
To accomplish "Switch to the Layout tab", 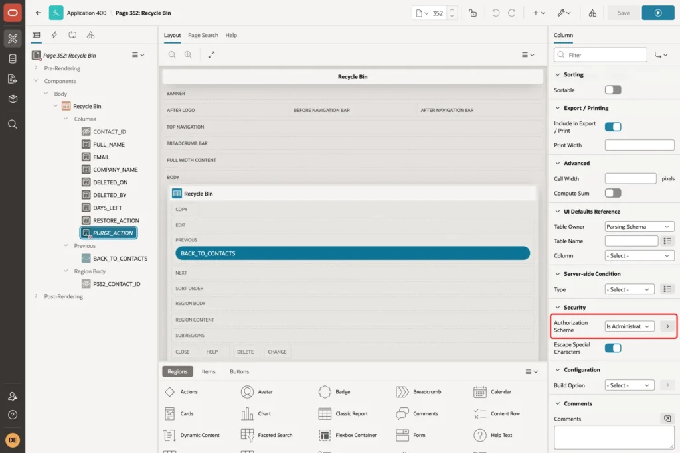I will pyautogui.click(x=172, y=35).
